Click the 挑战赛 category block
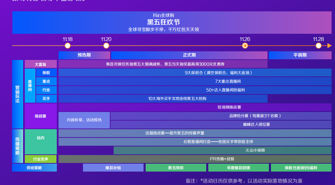 coord(41,116)
